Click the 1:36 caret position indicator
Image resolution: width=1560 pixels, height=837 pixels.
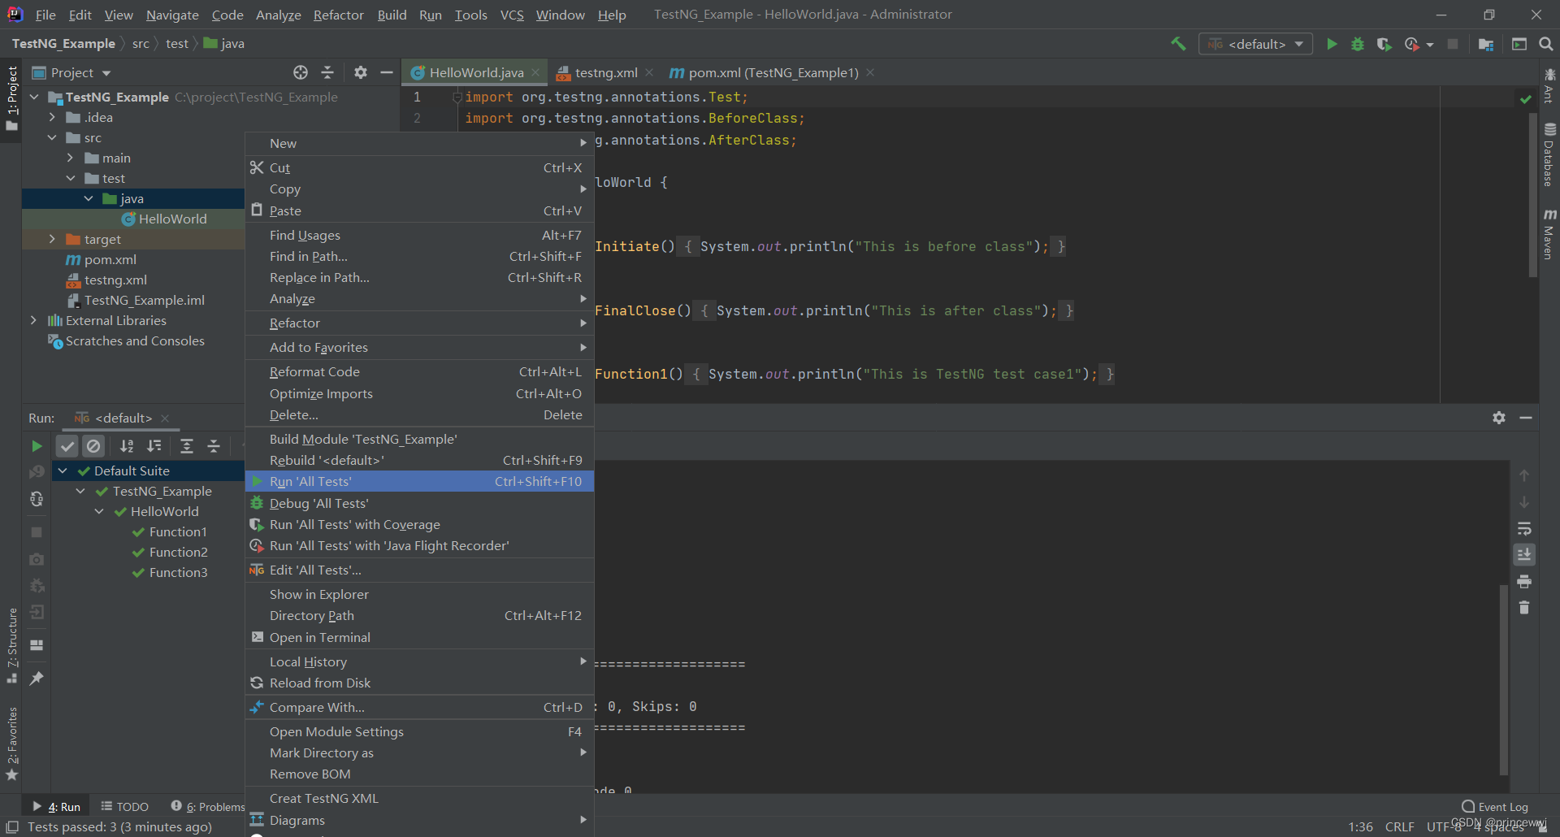(x=1360, y=826)
